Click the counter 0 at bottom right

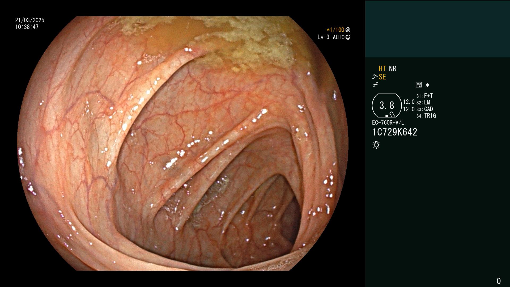[x=499, y=281]
